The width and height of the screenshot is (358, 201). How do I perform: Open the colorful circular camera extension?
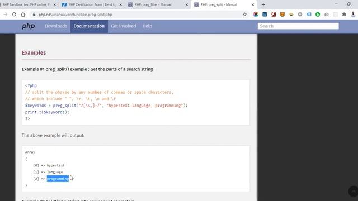256,15
